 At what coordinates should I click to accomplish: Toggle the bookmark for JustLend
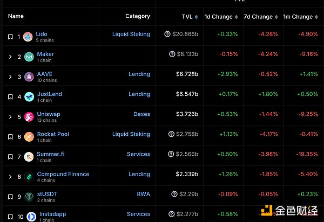point(10,97)
